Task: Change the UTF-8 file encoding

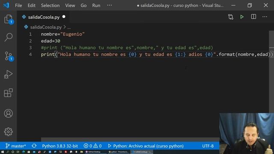Action: click(x=208, y=146)
